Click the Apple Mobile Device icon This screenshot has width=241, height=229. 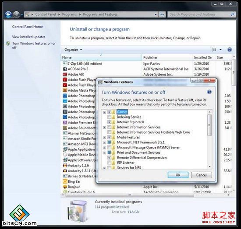coord(65,155)
